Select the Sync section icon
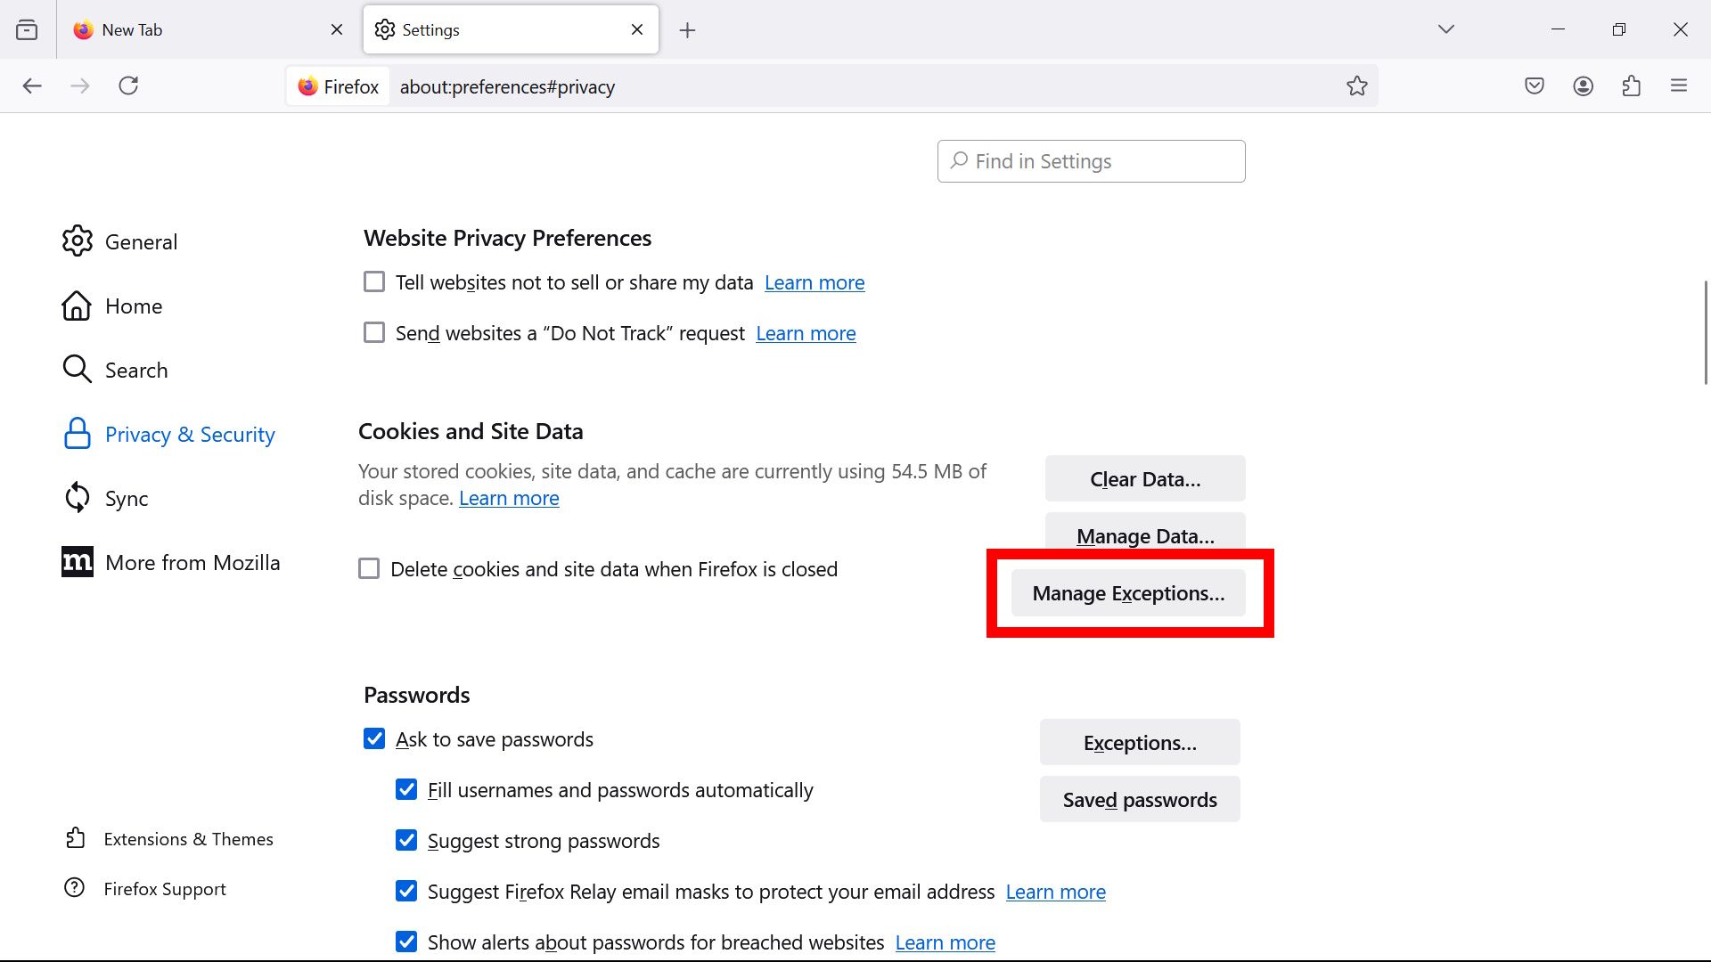 [78, 498]
